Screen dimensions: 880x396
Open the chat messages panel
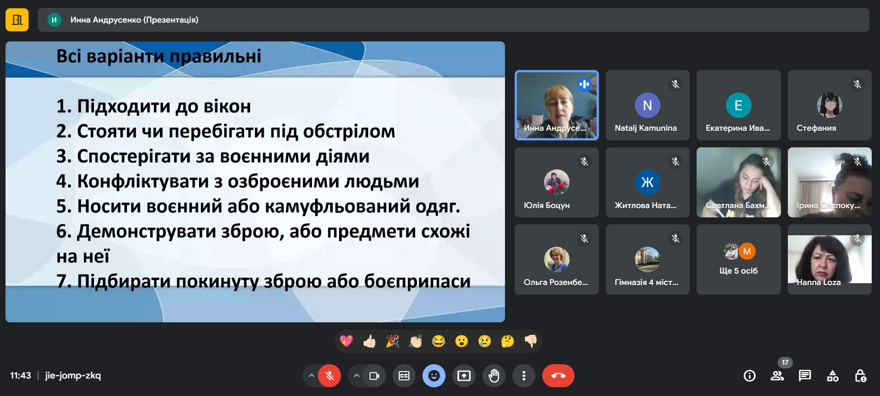(x=805, y=376)
